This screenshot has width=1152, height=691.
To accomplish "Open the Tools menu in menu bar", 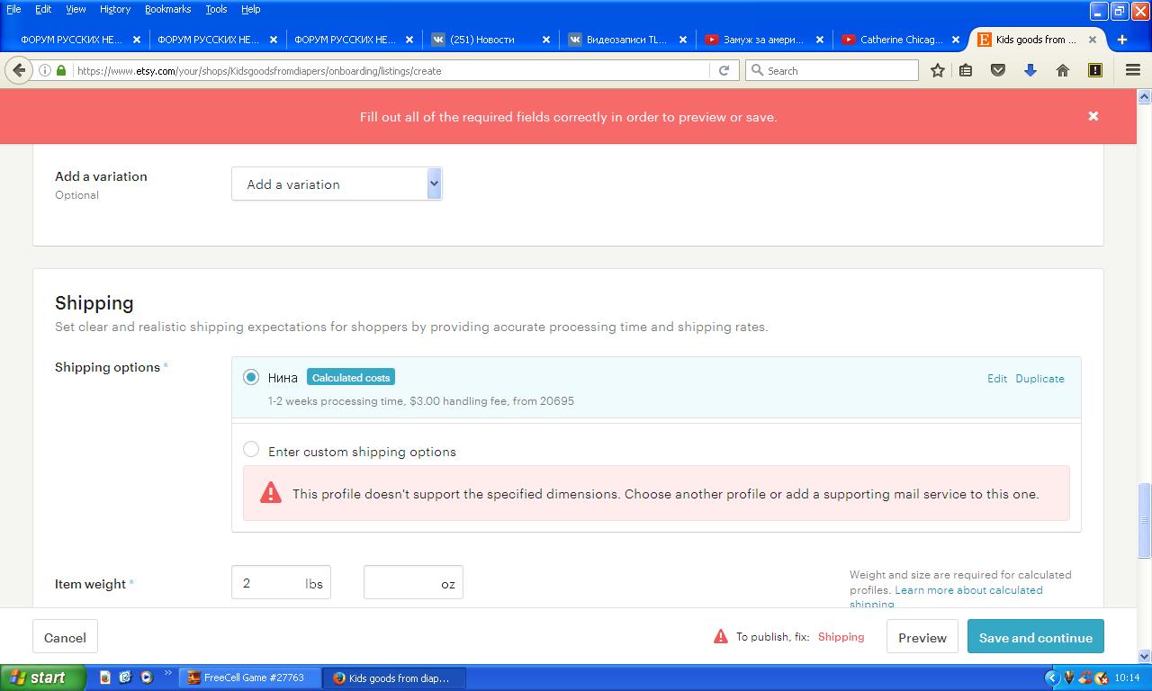I will [x=216, y=9].
